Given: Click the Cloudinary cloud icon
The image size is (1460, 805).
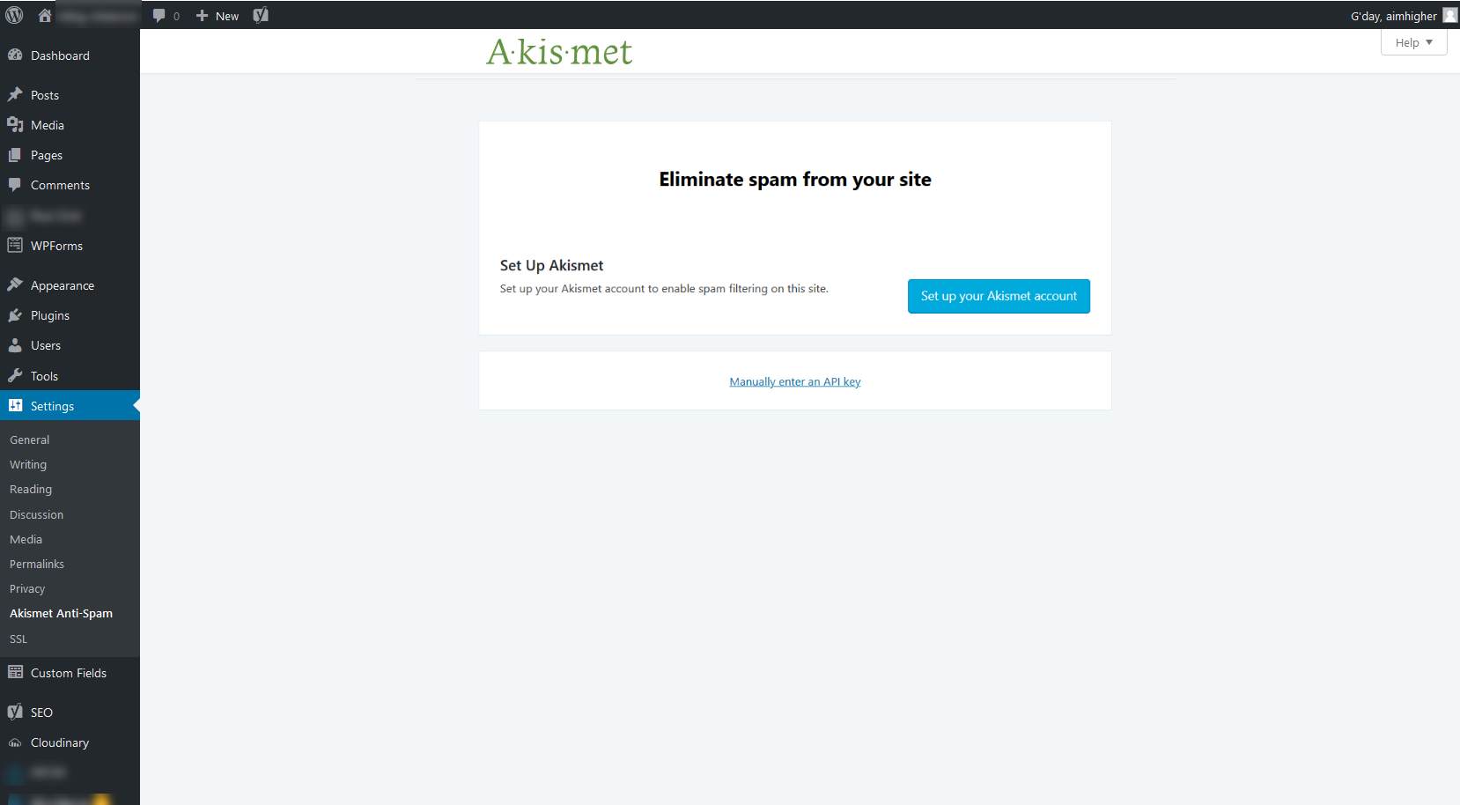Looking at the screenshot, I should [15, 742].
